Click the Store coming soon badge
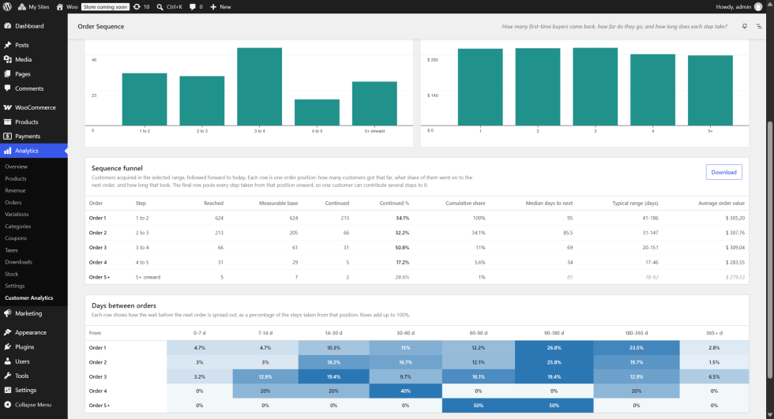The width and height of the screenshot is (774, 419). (x=105, y=7)
